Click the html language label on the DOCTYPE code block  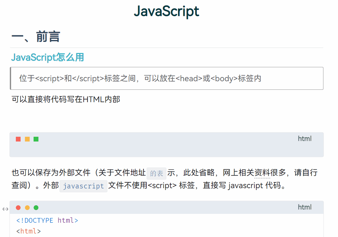(305, 207)
